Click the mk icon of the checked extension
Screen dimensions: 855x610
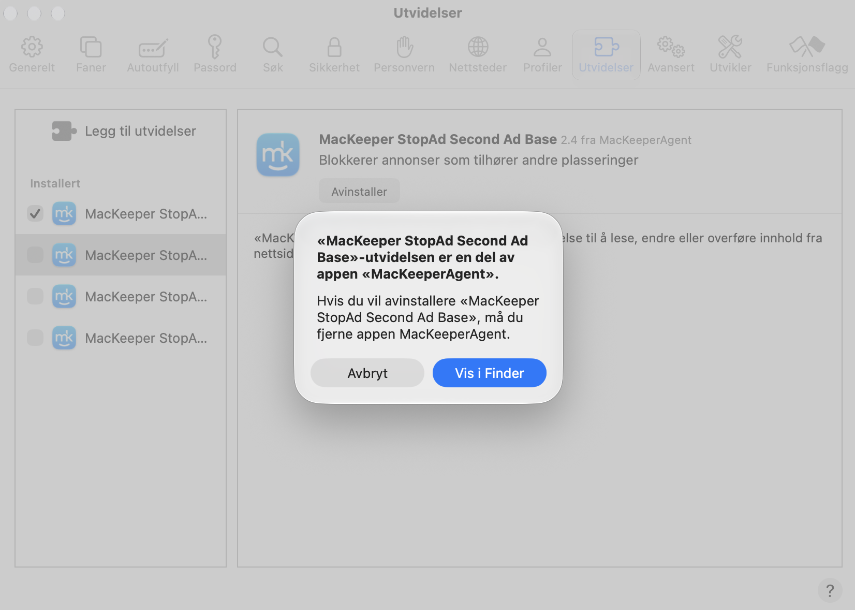(x=64, y=213)
